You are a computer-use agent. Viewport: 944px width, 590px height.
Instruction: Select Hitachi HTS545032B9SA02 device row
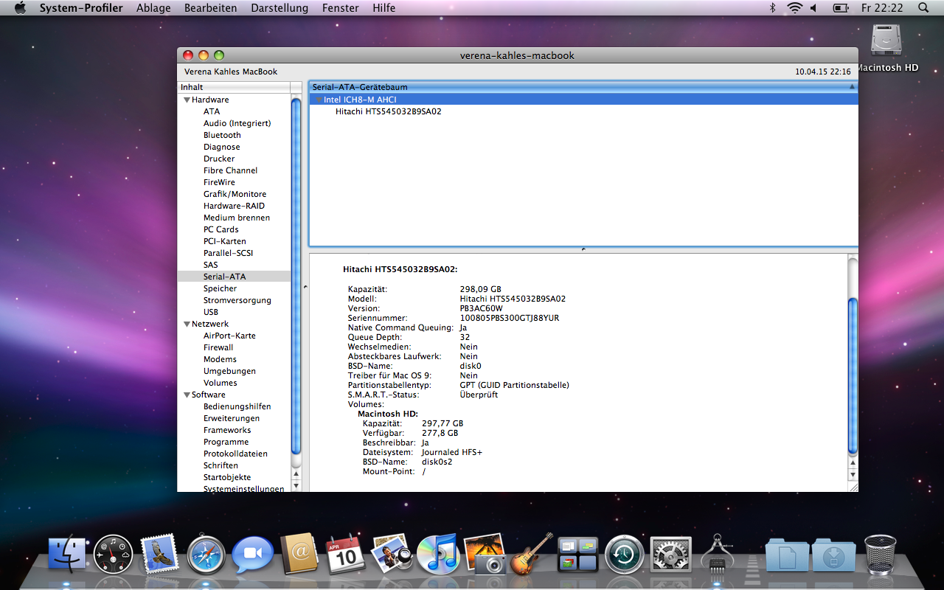[583, 111]
